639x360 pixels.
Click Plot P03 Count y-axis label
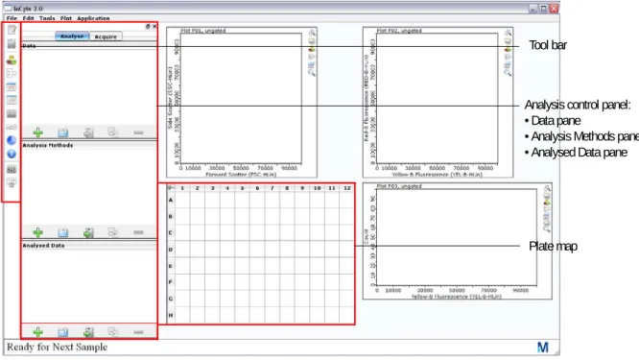click(366, 237)
